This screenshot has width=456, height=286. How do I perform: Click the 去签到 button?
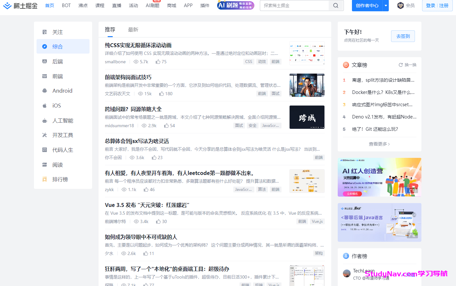pos(403,36)
